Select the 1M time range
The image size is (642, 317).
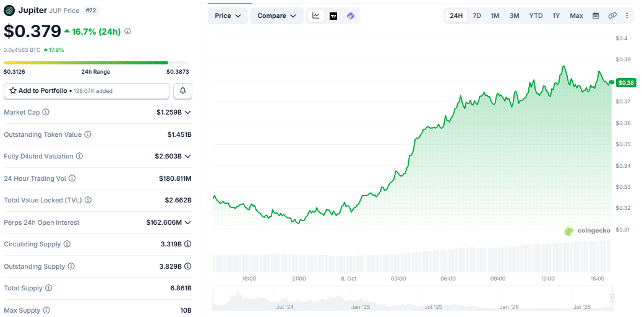coord(495,15)
